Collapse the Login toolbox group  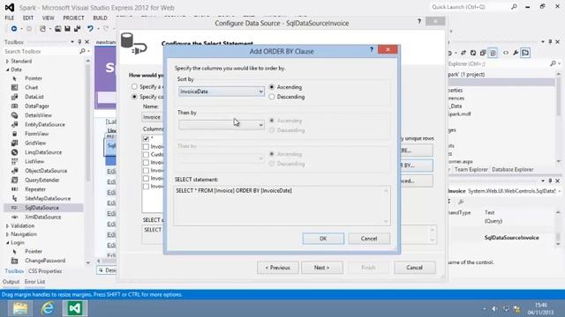pyautogui.click(x=7, y=243)
